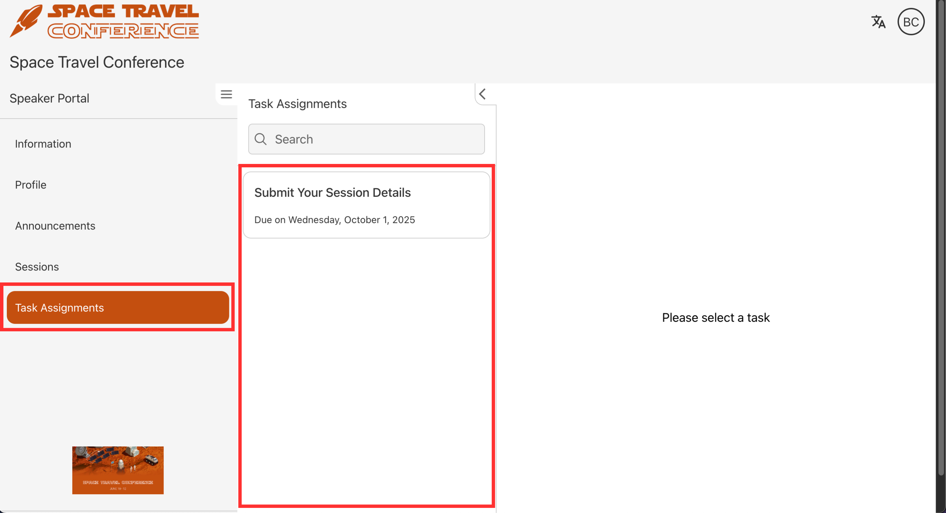Open Announcements in the sidebar
This screenshot has width=946, height=513.
tap(55, 226)
